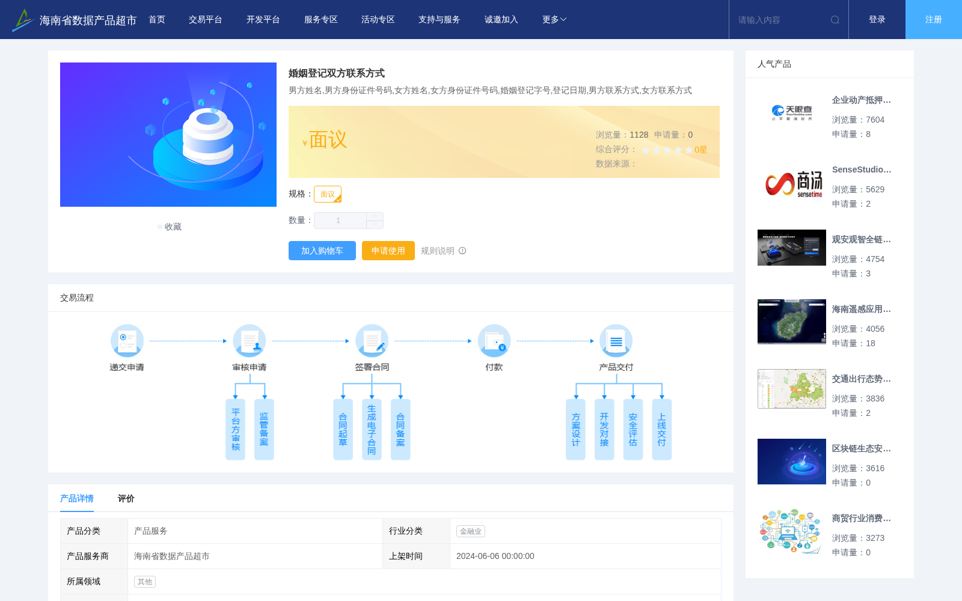Open 诚邀加入 menu item
962x601 pixels.
(501, 20)
